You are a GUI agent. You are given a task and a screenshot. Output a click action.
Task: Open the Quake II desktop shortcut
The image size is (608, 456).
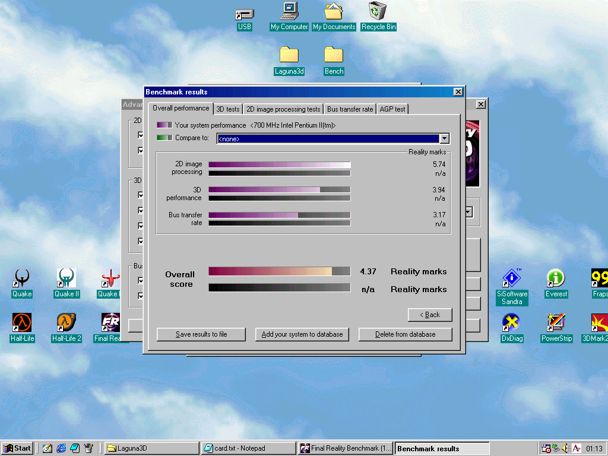[66, 278]
